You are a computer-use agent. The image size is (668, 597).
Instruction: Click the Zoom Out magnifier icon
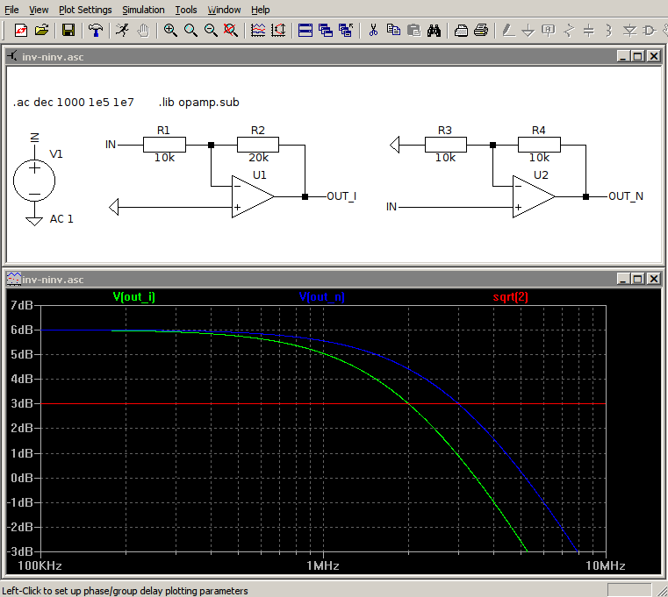211,30
